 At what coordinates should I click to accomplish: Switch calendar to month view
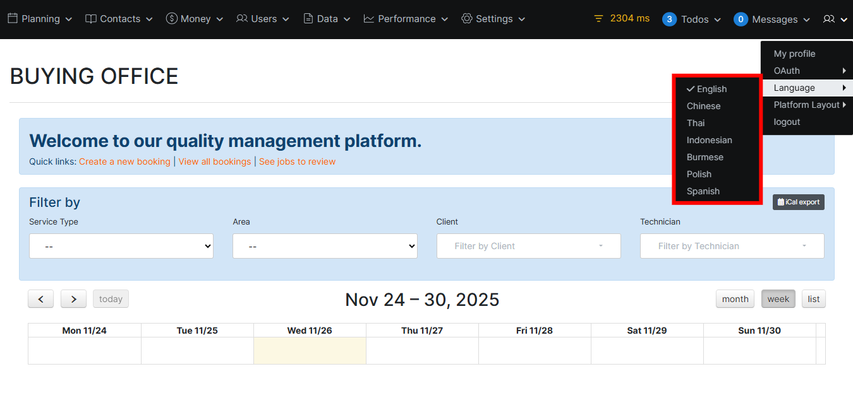point(735,298)
